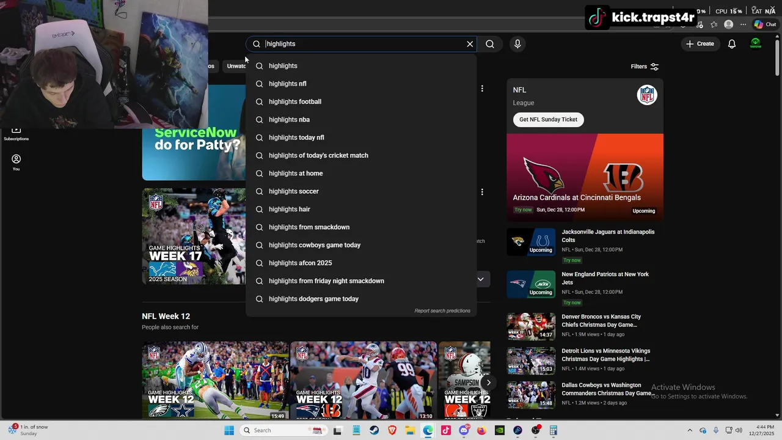Open Denver Broncos vs Kansas City Chiefs video
Screen dimensions: 782x440
pos(601,321)
